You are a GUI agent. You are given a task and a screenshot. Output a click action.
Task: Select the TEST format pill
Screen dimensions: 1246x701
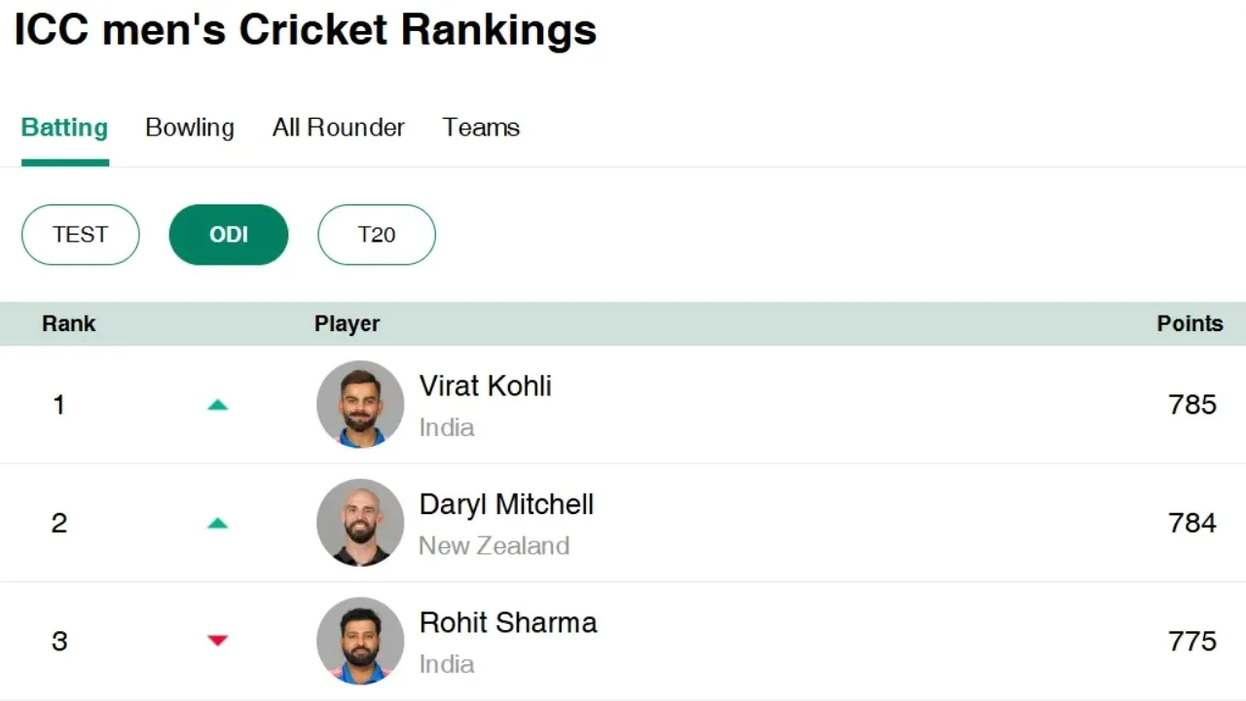coord(81,235)
